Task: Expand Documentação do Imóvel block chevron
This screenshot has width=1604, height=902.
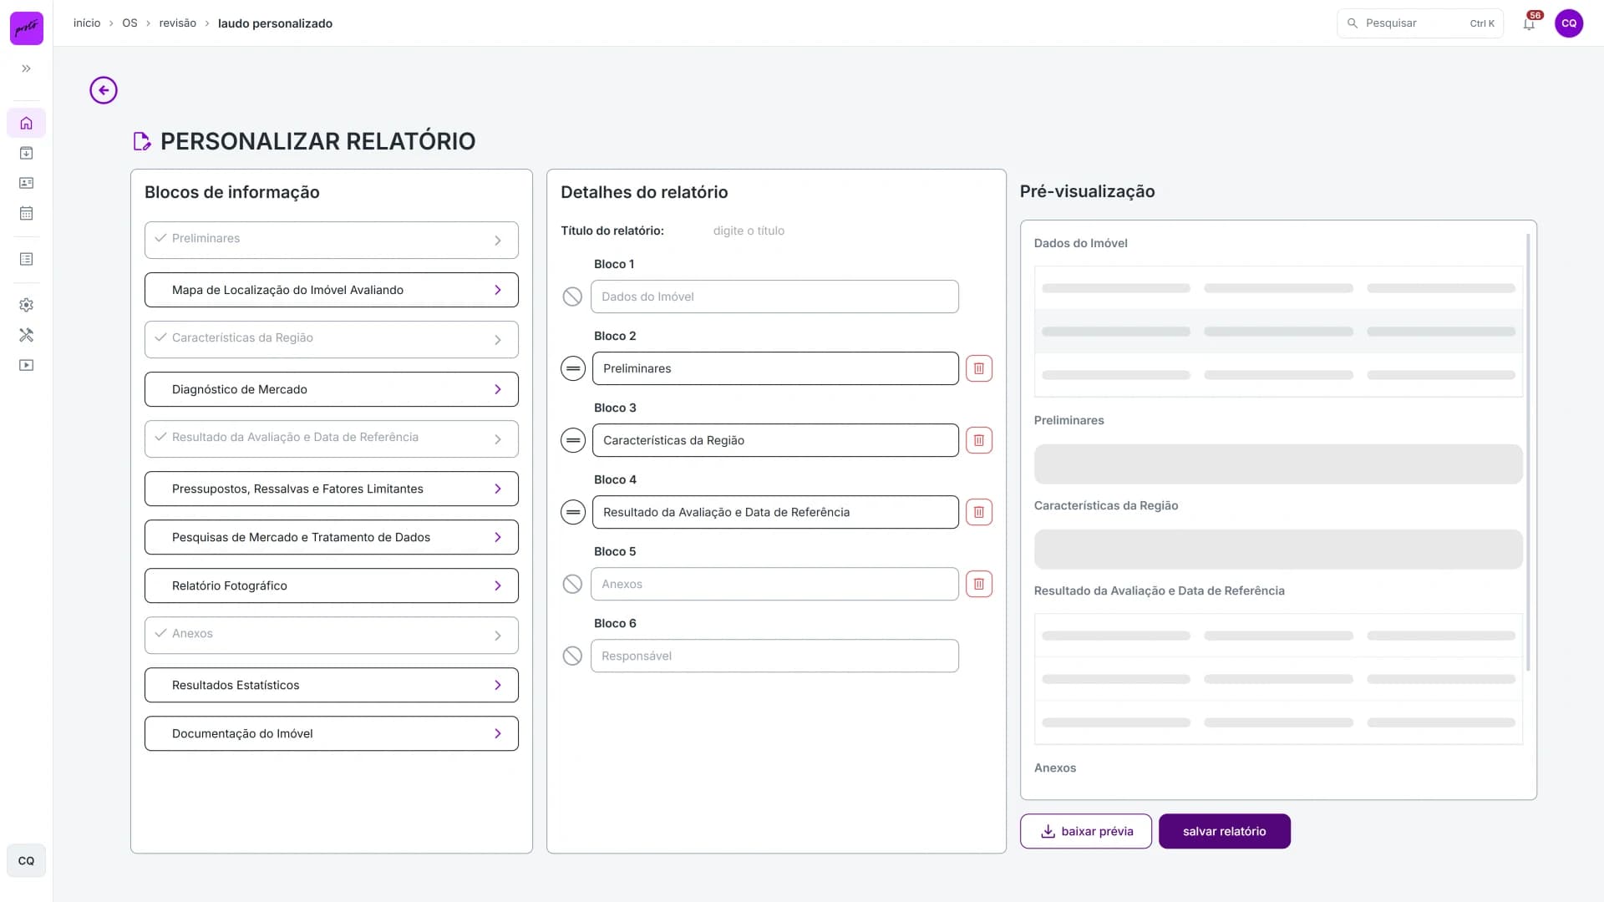Action: [498, 733]
